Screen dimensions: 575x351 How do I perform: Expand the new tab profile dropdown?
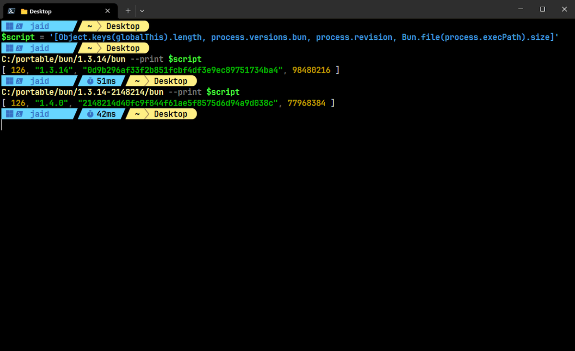point(142,11)
